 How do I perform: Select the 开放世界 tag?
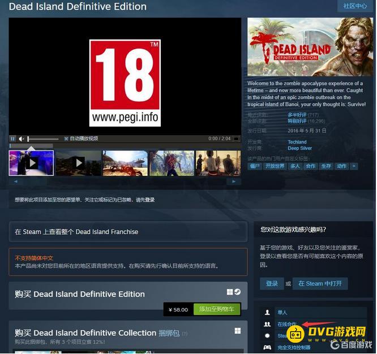click(275, 166)
